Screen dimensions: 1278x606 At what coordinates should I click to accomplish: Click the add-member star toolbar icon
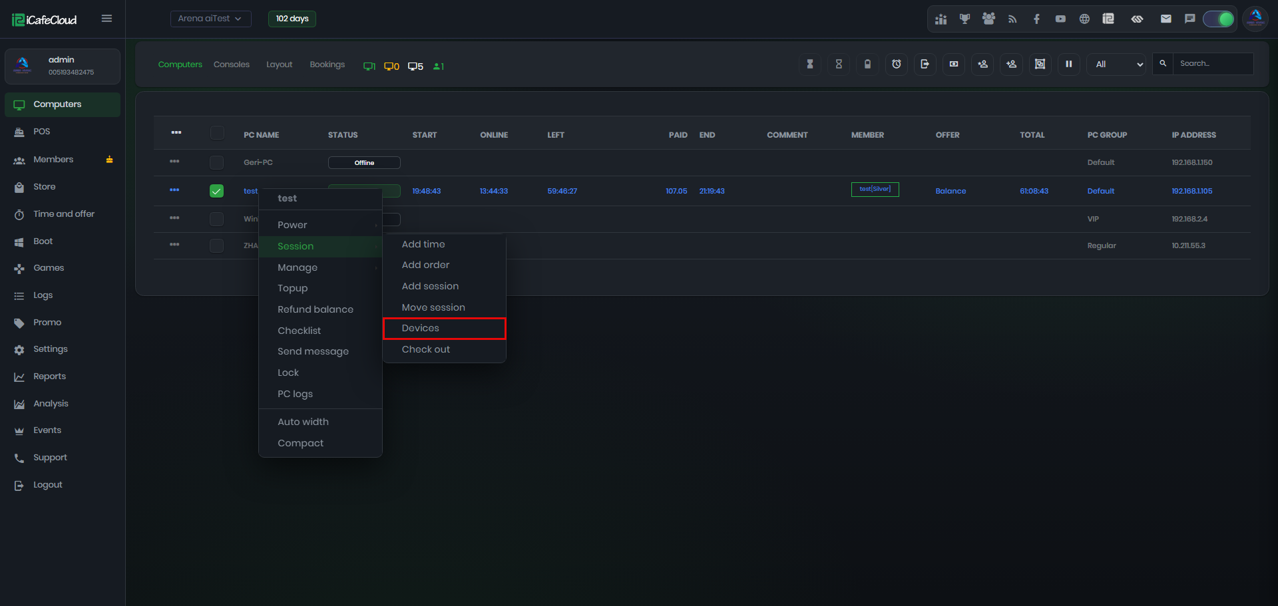[x=982, y=64]
